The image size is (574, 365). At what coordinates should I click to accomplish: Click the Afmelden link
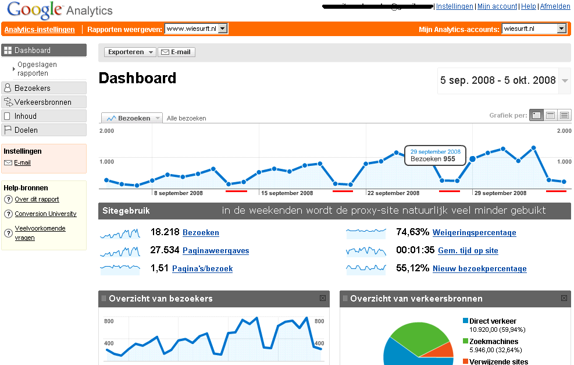point(555,6)
